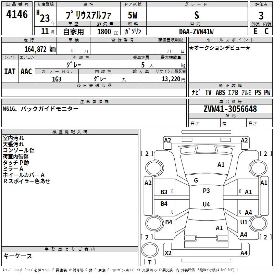This screenshot has height=274, width=274.
Task: Click air conditioner value AAC
Action: pyautogui.click(x=26, y=72)
